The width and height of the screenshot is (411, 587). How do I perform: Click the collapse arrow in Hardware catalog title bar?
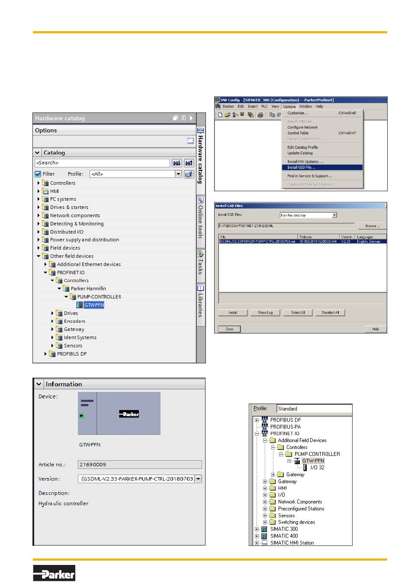191,118
